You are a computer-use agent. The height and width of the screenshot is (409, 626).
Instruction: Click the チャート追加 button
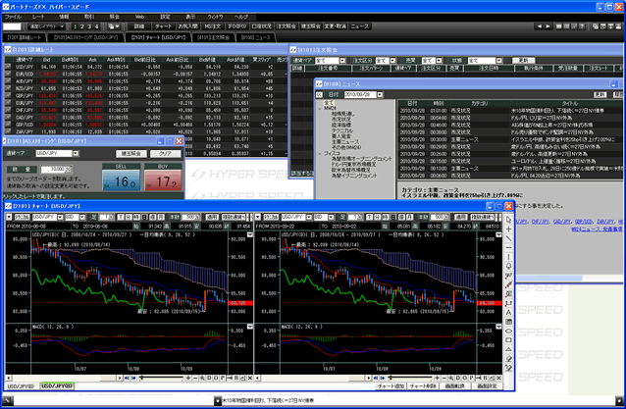point(391,386)
